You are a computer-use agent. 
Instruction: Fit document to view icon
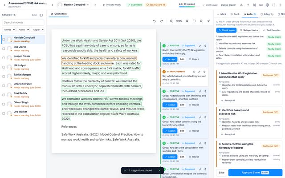point(194,21)
